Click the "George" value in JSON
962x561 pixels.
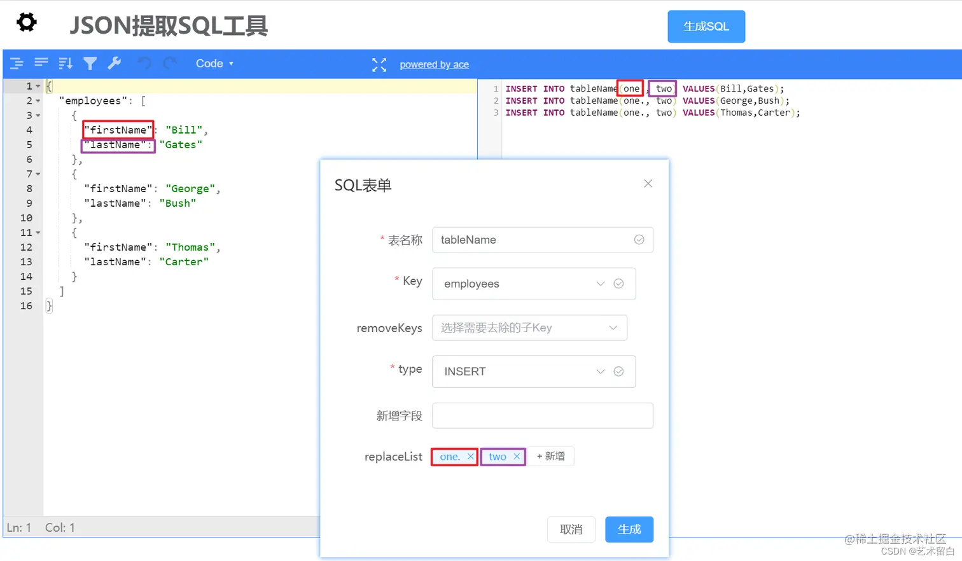click(190, 188)
